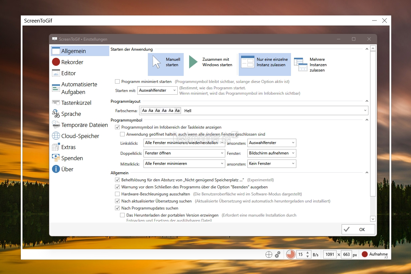Collapse the Starten der Anwendung section

[x=367, y=49]
